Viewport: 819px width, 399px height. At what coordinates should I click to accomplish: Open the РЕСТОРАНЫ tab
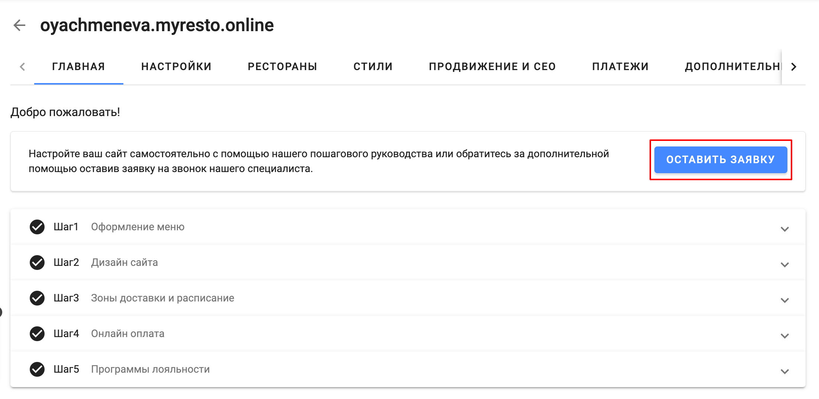point(282,66)
